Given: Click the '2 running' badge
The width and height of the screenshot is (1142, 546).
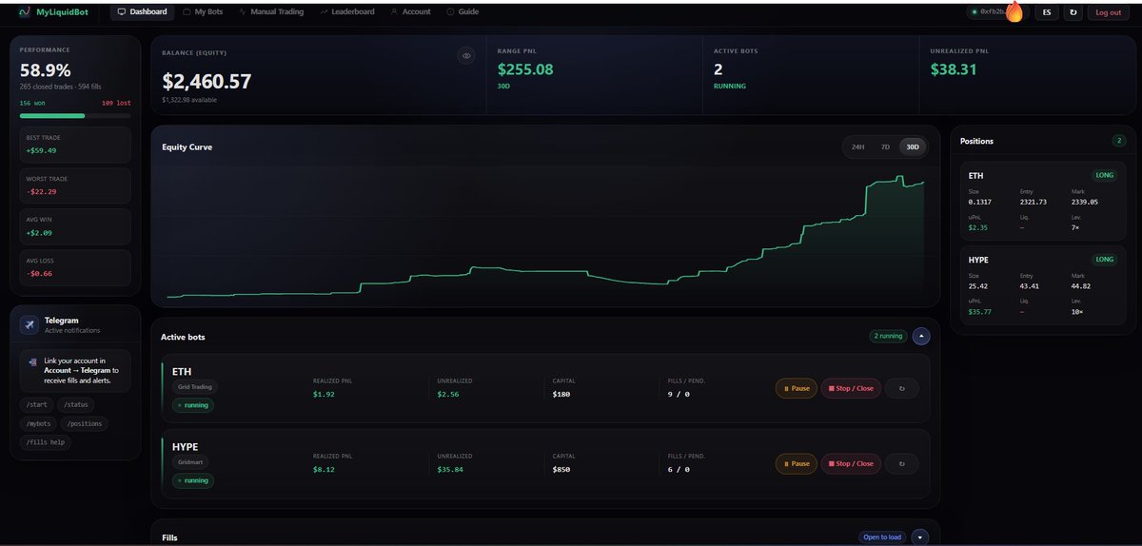Looking at the screenshot, I should tap(887, 336).
